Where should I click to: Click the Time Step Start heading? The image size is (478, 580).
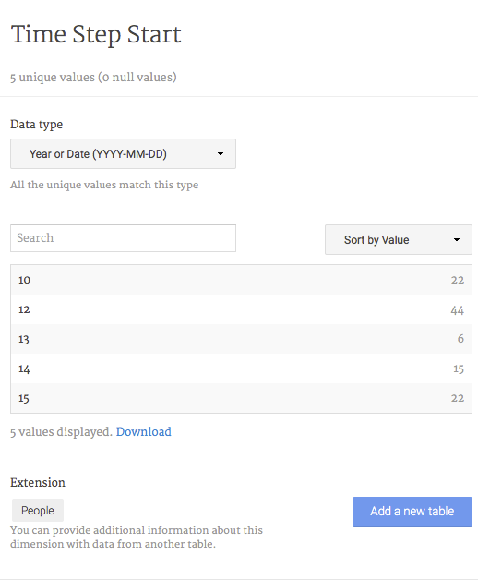coord(96,34)
